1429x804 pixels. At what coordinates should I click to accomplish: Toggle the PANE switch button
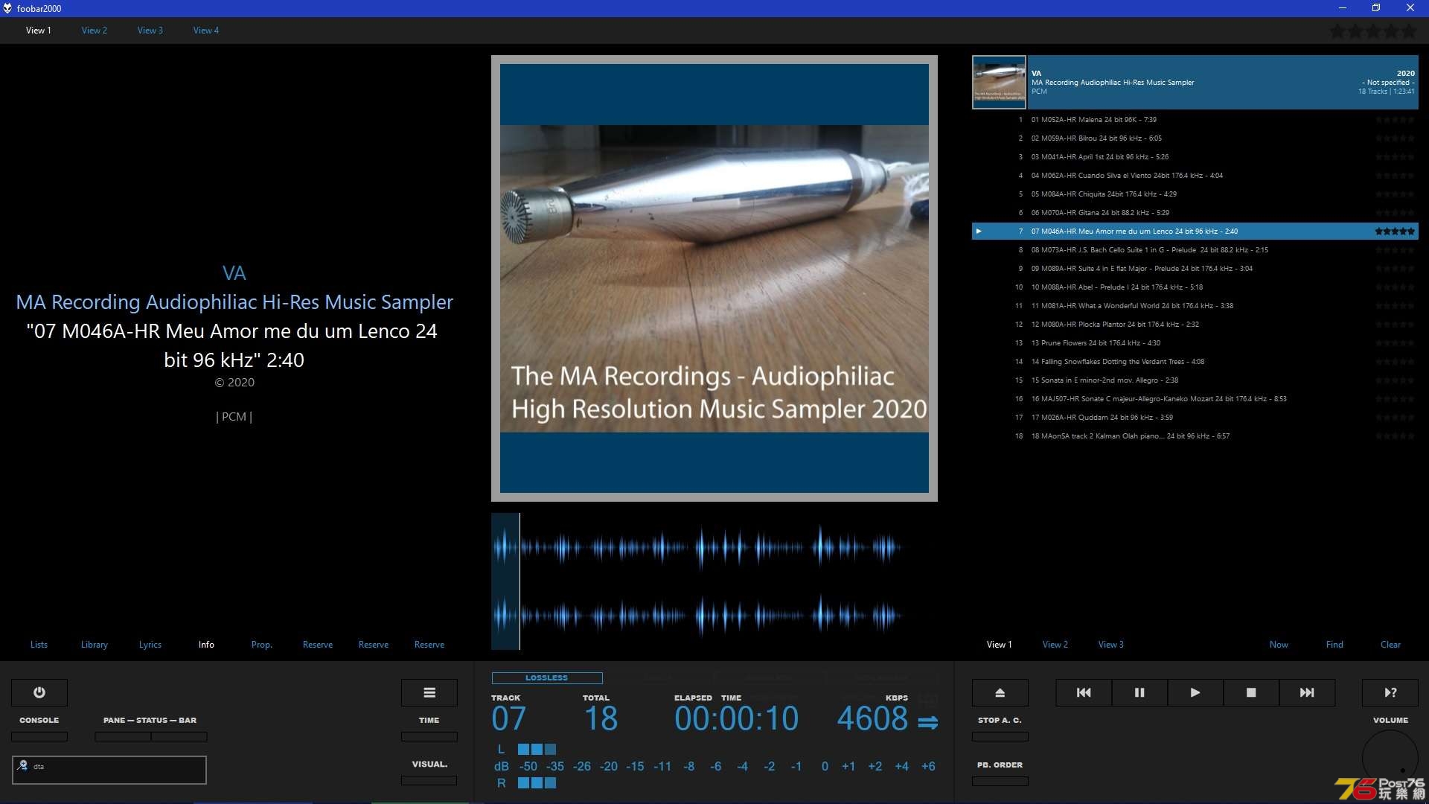coord(123,736)
